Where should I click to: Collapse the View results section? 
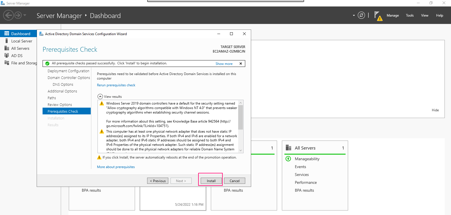click(100, 96)
